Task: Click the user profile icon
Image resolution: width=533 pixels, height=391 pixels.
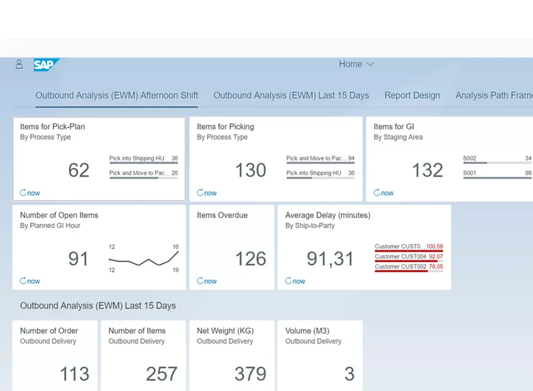Action: coord(19,64)
